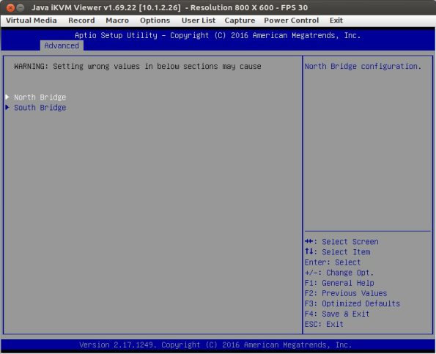
Task: Open the Options menu
Action: [x=155, y=21]
